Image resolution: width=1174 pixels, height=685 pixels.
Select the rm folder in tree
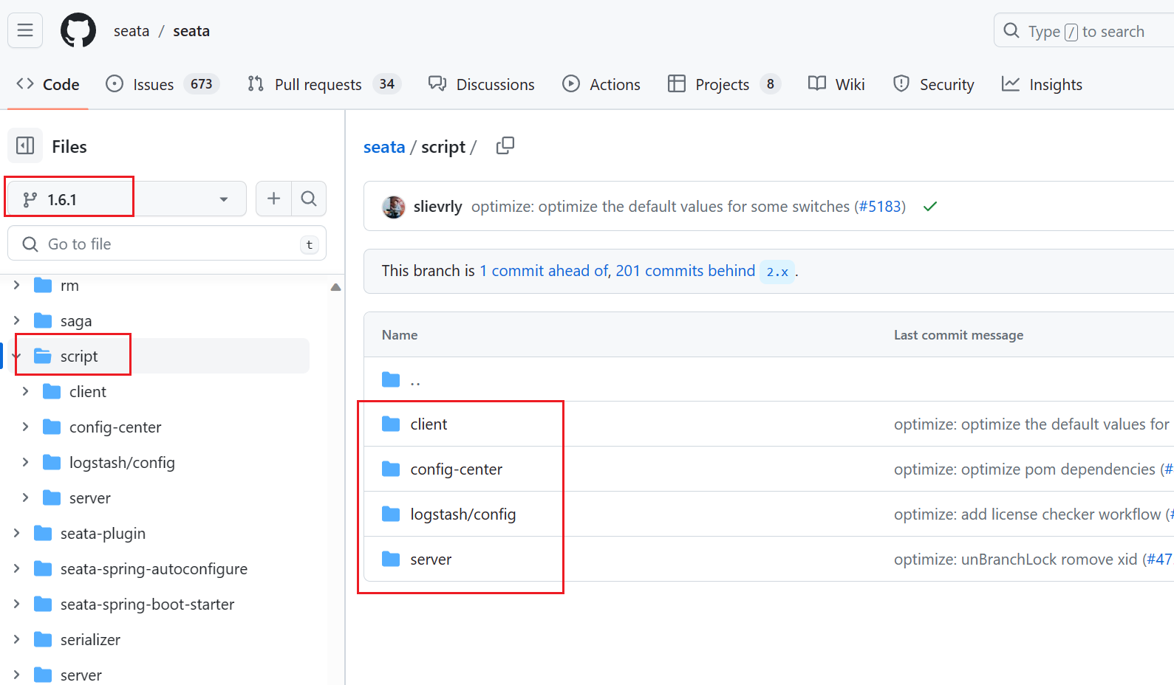coord(69,285)
